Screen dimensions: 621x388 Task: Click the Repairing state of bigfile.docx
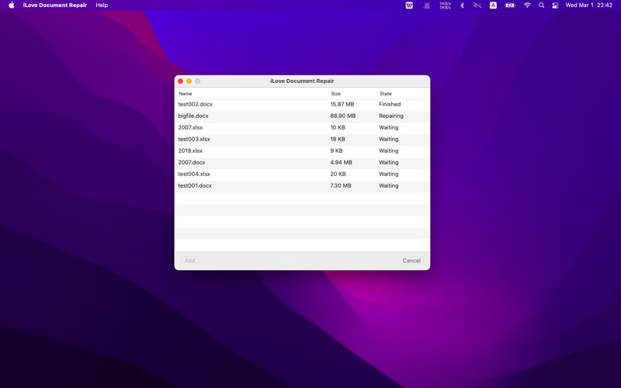391,116
